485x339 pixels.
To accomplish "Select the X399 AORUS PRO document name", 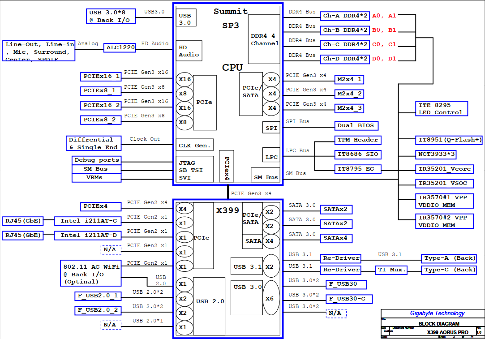I will (x=447, y=332).
